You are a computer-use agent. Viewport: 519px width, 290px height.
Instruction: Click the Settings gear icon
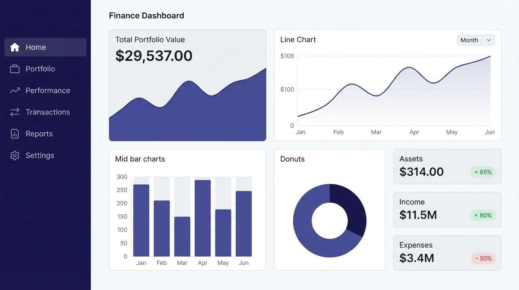point(14,155)
